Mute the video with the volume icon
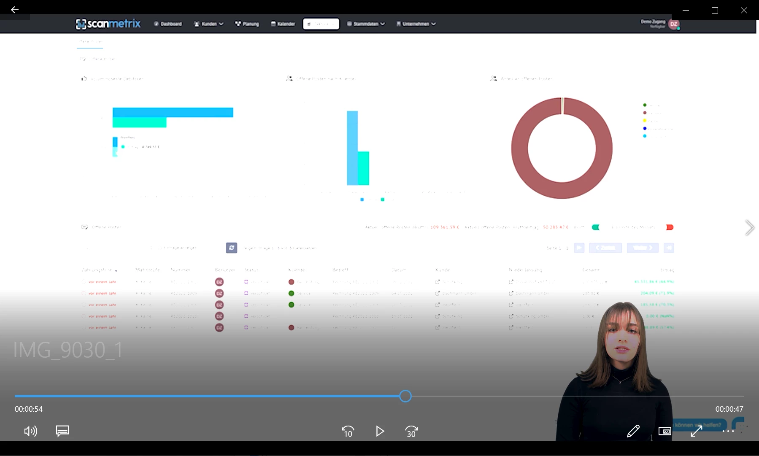 pyautogui.click(x=31, y=431)
